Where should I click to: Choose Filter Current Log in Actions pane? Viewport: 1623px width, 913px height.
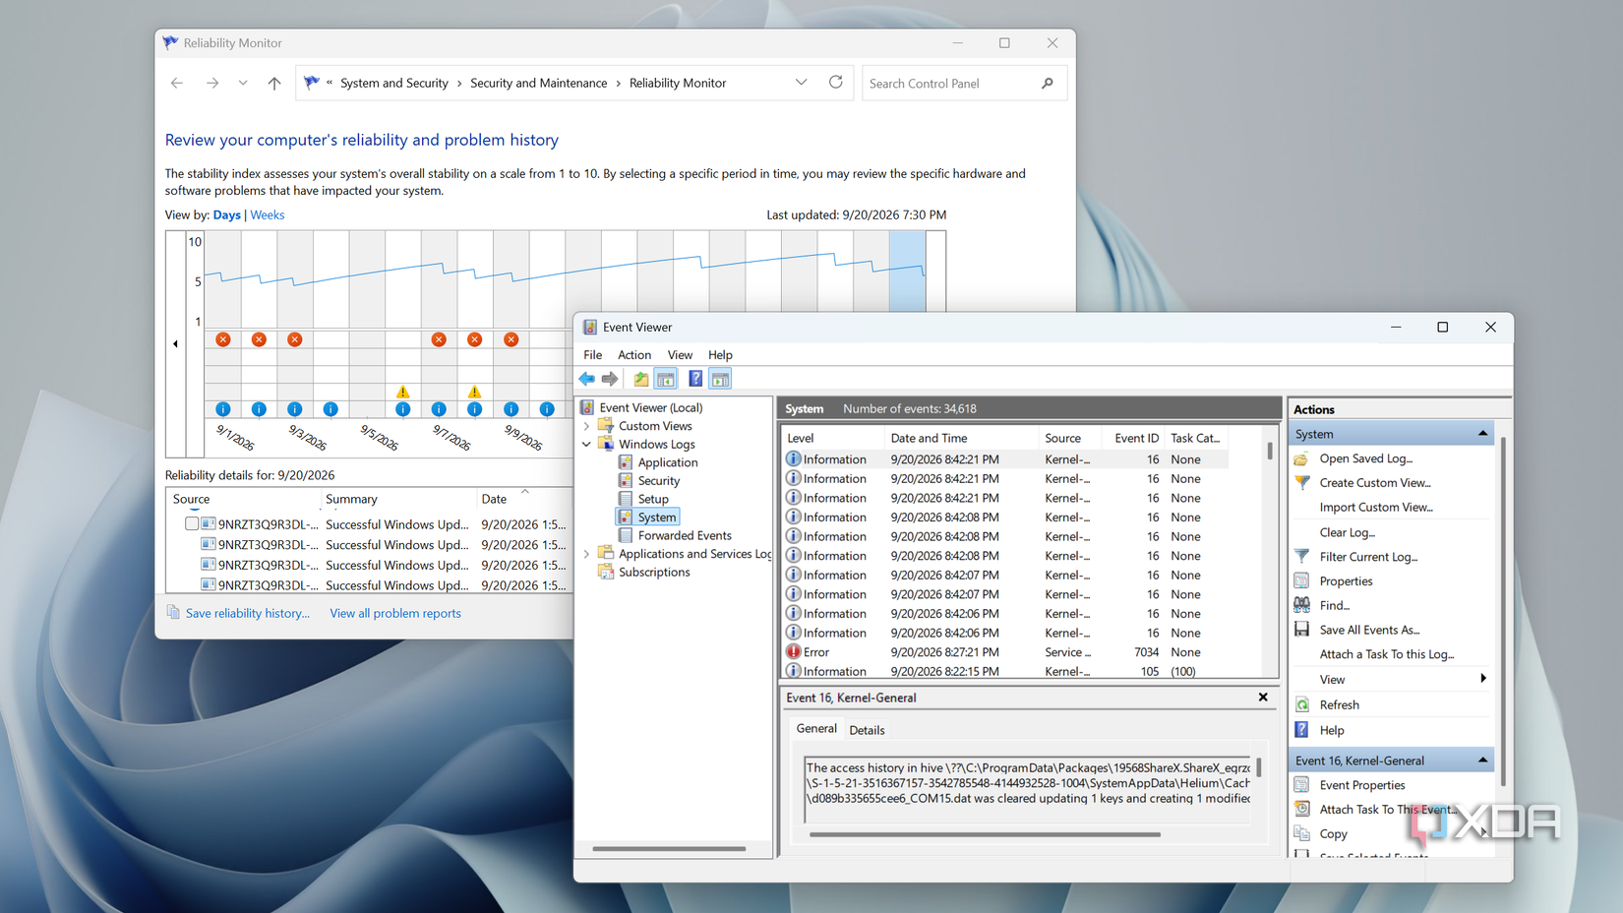pyautogui.click(x=1368, y=557)
